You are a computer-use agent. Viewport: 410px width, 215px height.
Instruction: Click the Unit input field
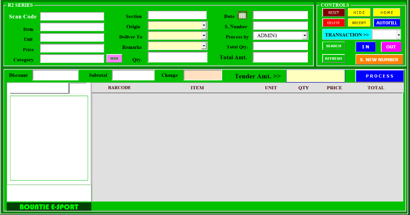pyautogui.click(x=72, y=37)
